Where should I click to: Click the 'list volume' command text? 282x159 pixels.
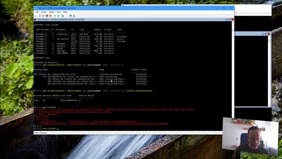click(52, 25)
